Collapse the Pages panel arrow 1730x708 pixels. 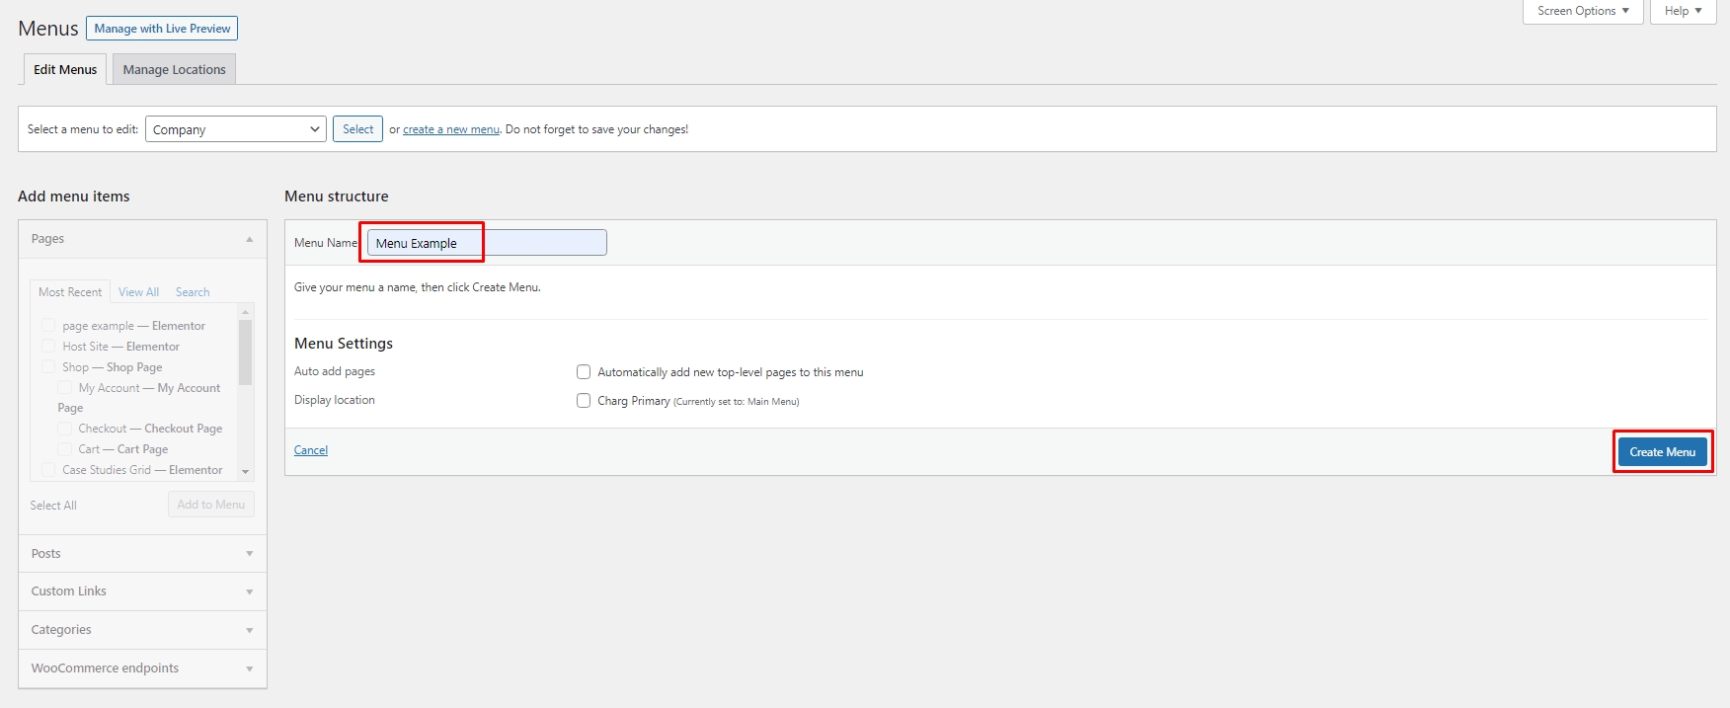(x=249, y=239)
